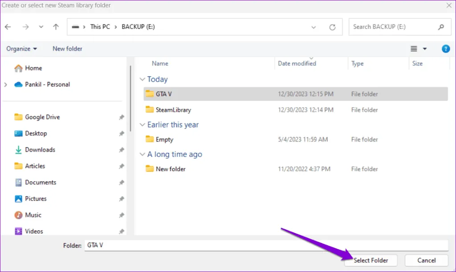Open the view options dropdown arrow

tap(424, 49)
